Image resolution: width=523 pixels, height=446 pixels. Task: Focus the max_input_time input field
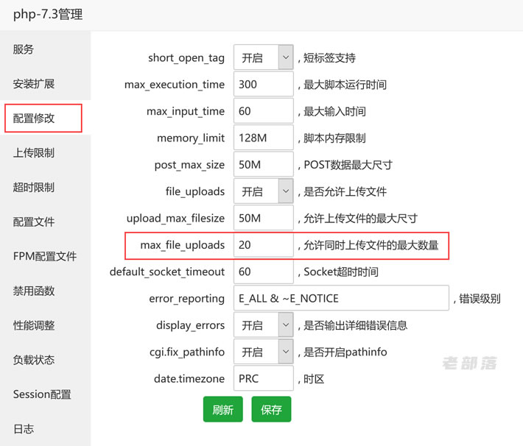point(264,110)
